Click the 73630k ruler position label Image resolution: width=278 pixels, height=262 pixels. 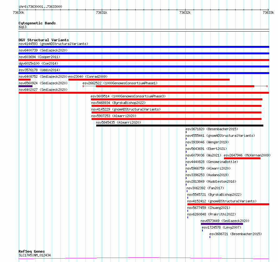(x=18, y=12)
